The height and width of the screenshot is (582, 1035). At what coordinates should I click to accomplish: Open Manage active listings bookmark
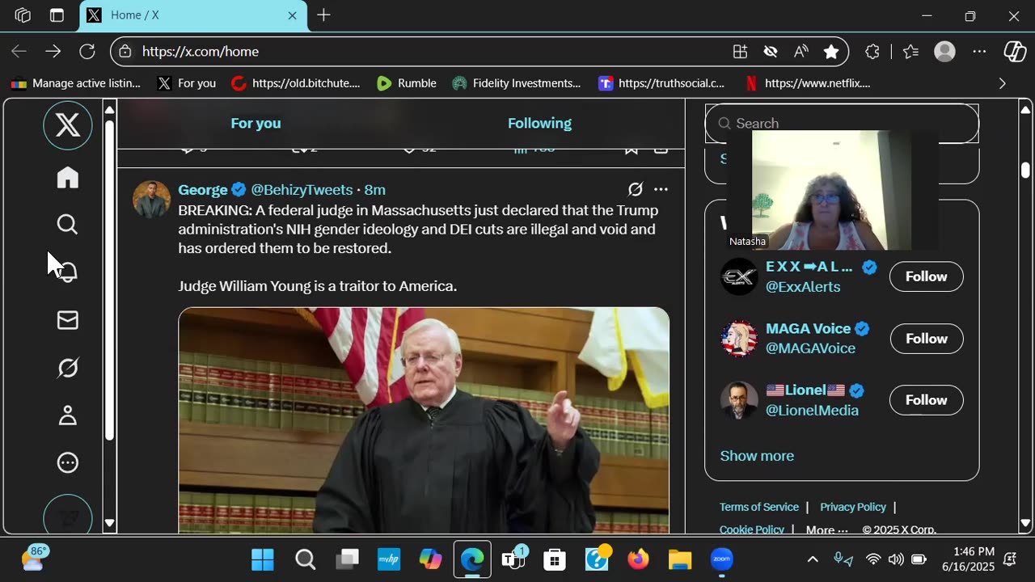76,83
